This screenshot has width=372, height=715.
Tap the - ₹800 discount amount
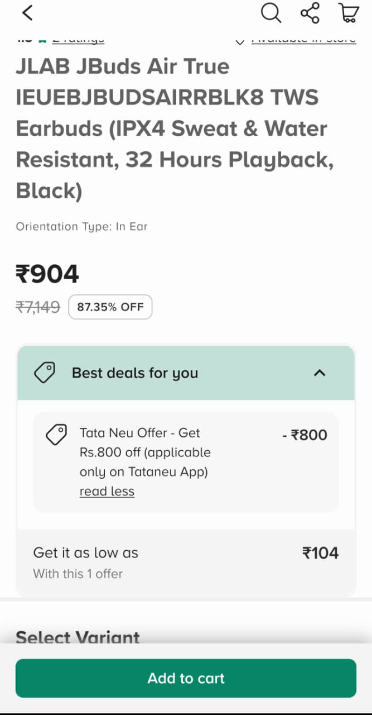pos(305,435)
